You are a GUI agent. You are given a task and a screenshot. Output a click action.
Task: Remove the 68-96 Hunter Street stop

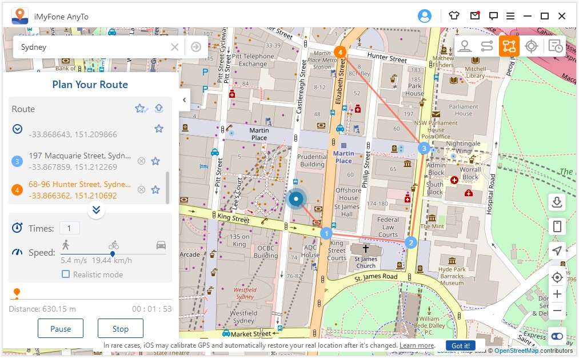(141, 189)
